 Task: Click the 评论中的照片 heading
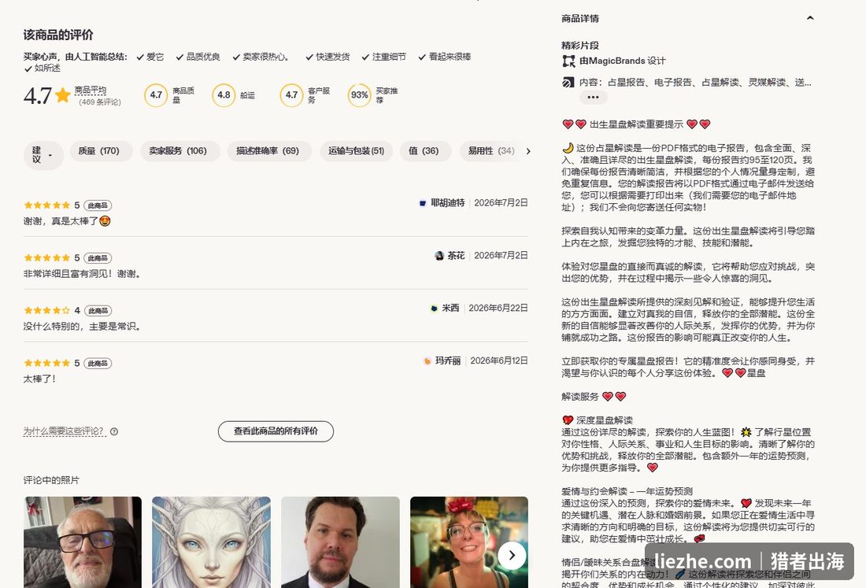[x=51, y=480]
